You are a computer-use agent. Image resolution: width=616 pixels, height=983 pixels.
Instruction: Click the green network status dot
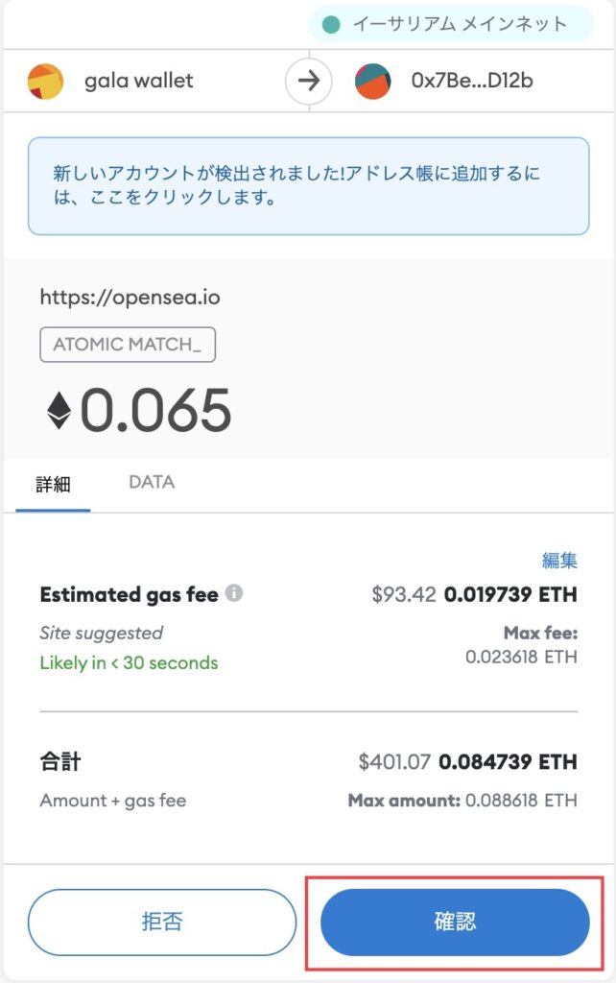(331, 24)
